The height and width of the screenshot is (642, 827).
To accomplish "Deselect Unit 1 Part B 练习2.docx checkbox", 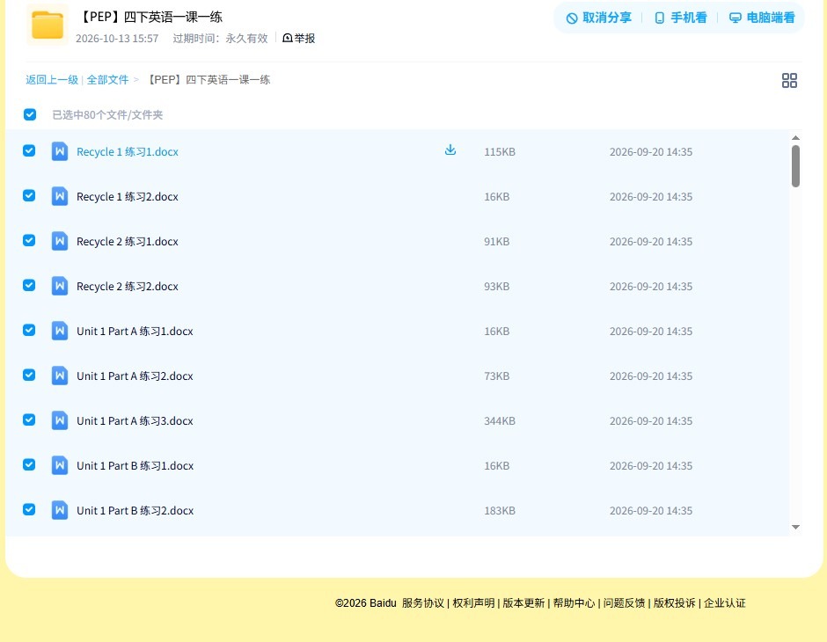I will (x=29, y=509).
